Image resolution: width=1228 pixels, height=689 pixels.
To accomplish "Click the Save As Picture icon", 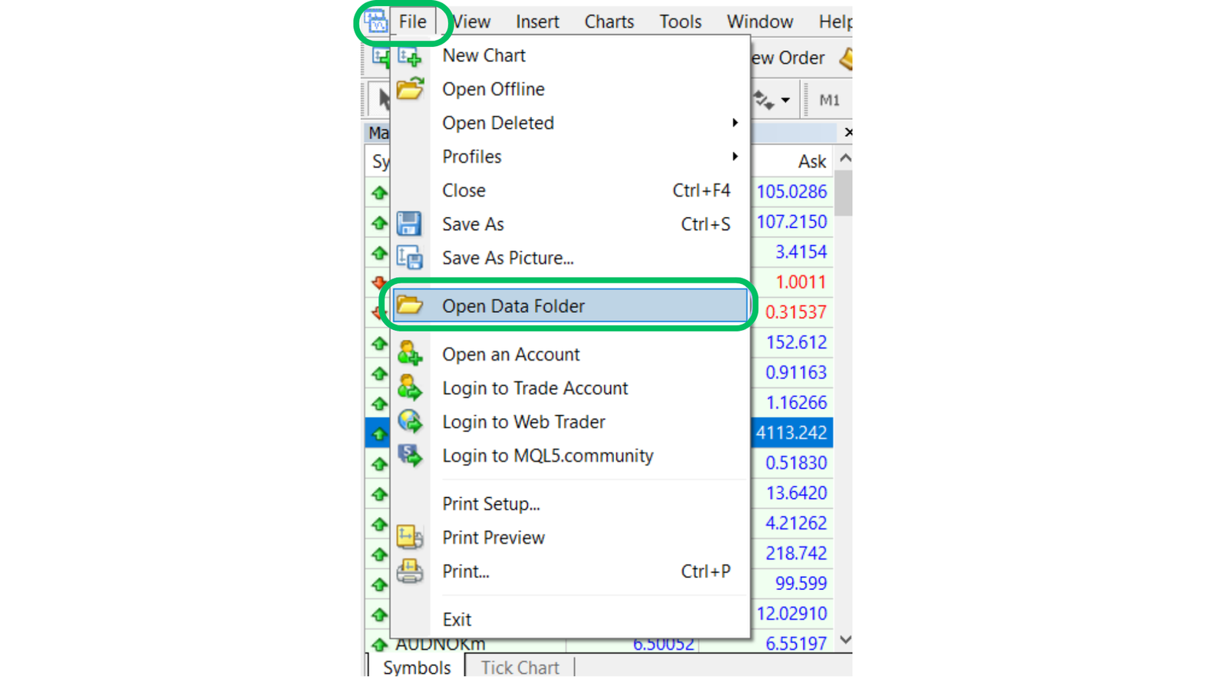I will click(409, 258).
